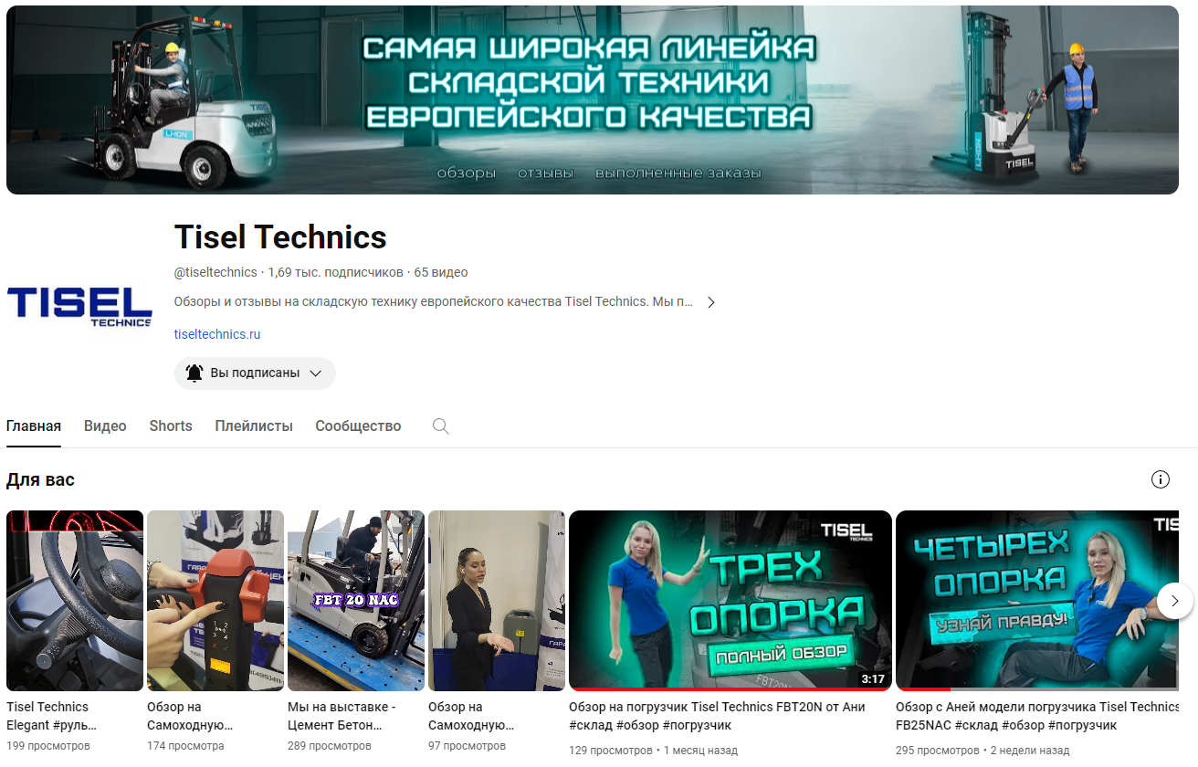Click the channel description text starting Обзоры и отзывы
The width and height of the screenshot is (1198, 767).
[x=434, y=301]
